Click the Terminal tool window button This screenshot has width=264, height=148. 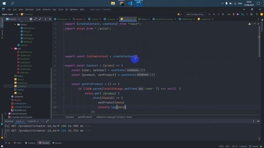coord(44,143)
